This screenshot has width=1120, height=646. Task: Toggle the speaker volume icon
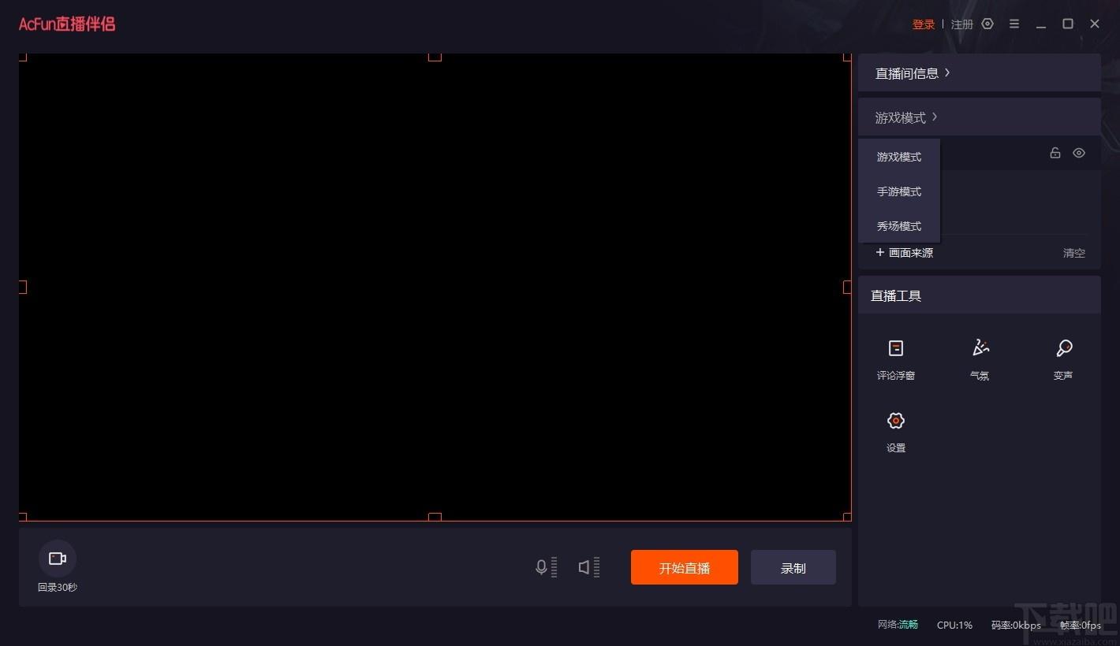pos(584,567)
